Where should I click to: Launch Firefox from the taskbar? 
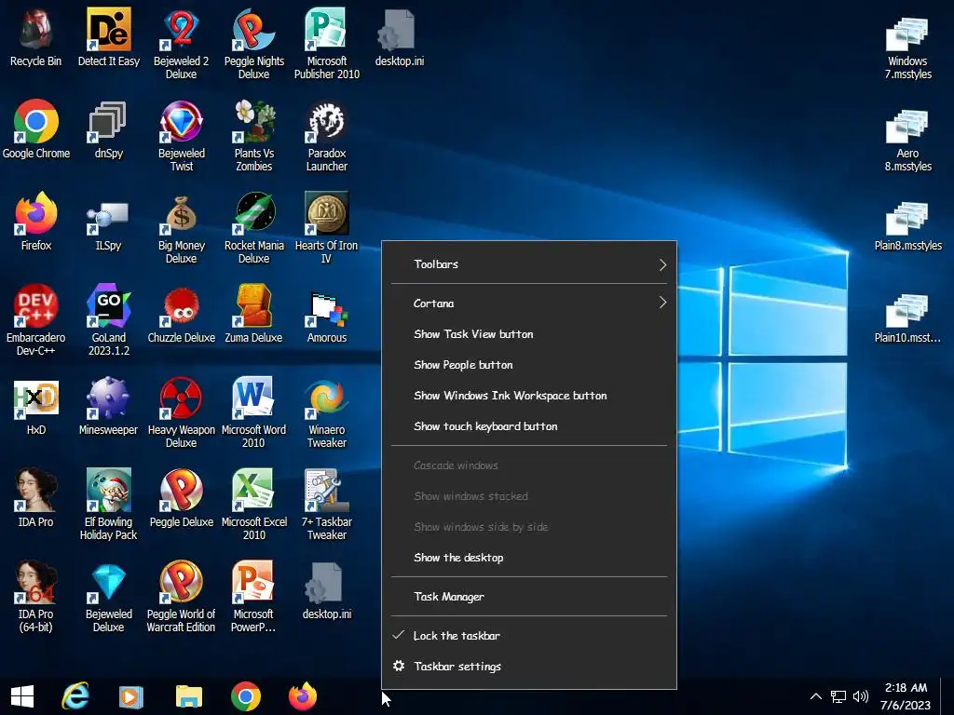coord(303,696)
